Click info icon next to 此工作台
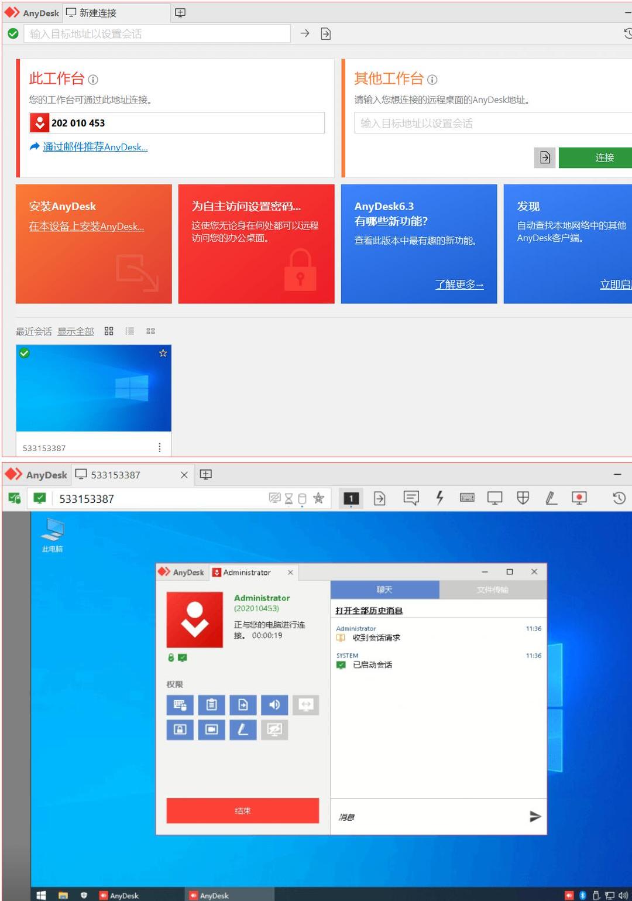Viewport: 632px width, 901px height. click(93, 80)
